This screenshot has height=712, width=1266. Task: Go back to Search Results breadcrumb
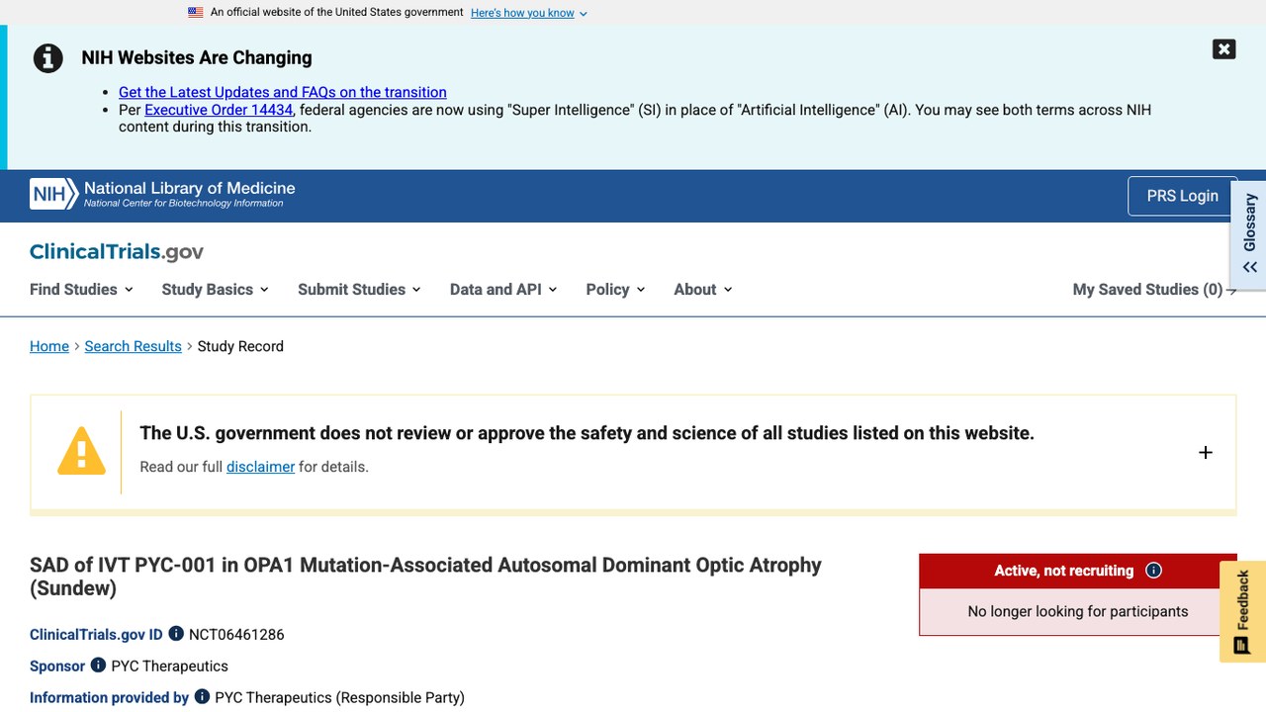[x=134, y=346]
